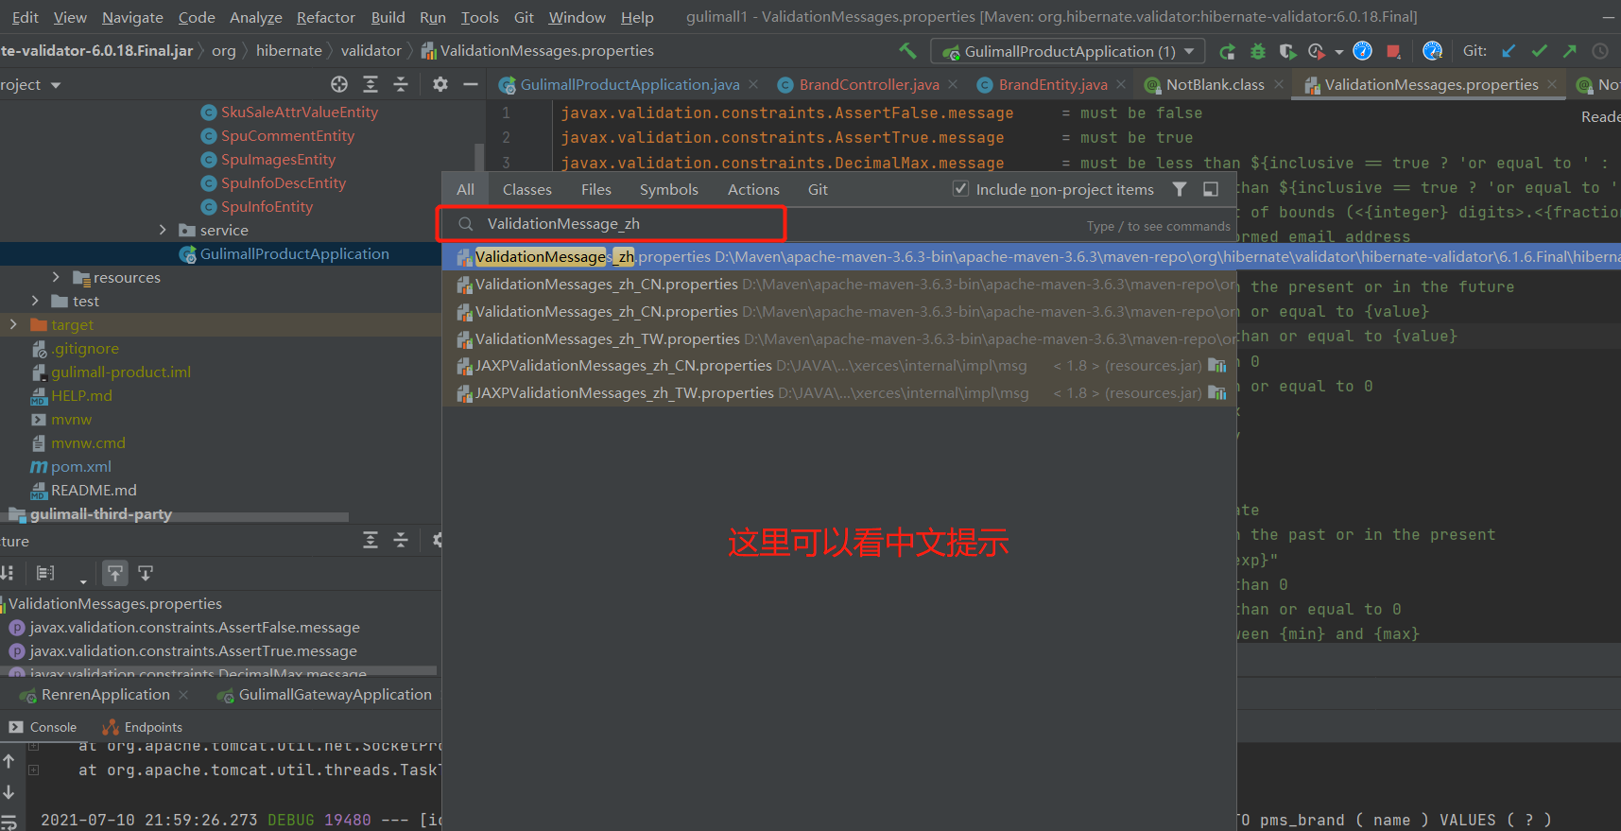This screenshot has height=831, width=1621.
Task: Open Project panel settings gear
Action: click(x=440, y=84)
